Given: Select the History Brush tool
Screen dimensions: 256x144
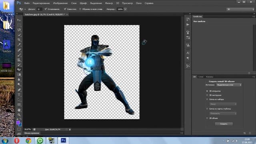Looking at the screenshot, I should (19, 65).
